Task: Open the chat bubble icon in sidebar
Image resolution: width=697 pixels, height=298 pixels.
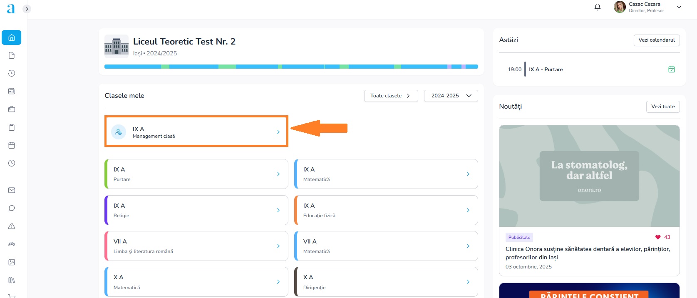Action: [x=12, y=208]
